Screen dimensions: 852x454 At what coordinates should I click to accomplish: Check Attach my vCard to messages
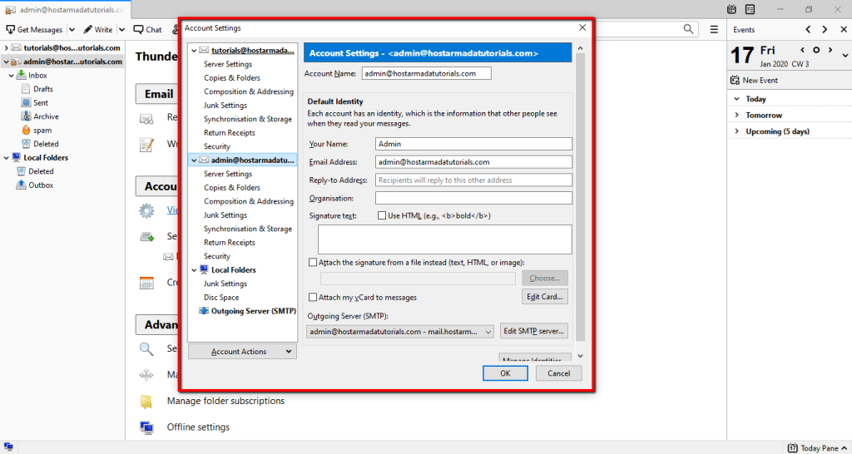tap(313, 298)
